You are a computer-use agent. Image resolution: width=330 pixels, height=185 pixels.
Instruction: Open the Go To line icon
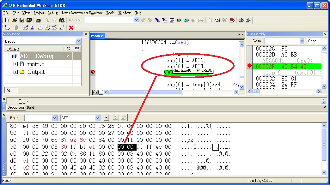point(172,20)
